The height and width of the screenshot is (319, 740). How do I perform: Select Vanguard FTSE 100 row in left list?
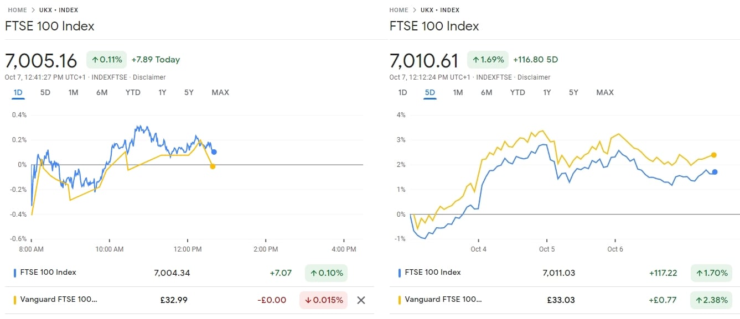[59, 300]
